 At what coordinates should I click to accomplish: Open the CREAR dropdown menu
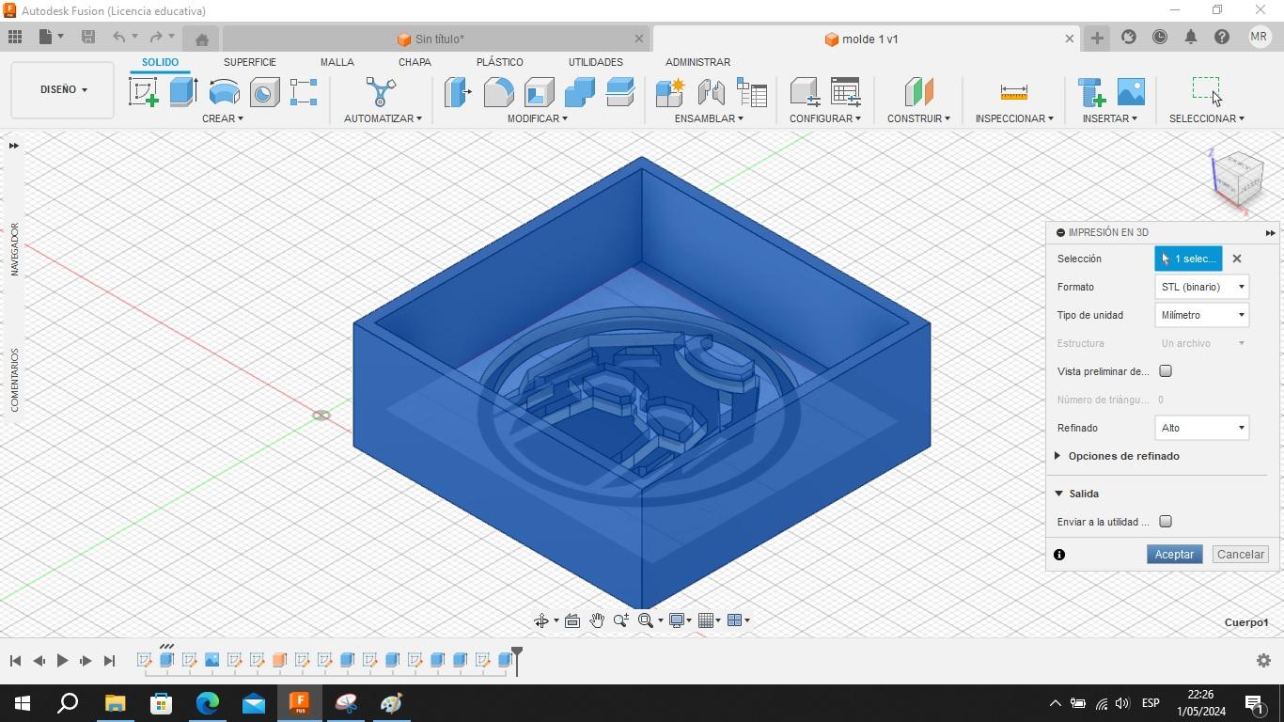pos(223,118)
